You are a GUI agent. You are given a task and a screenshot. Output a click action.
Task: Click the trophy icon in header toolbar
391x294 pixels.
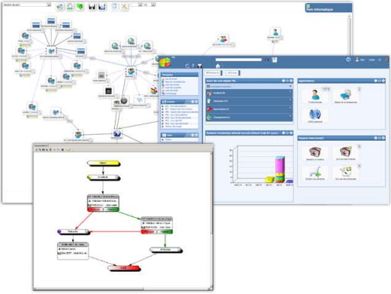pos(199,66)
